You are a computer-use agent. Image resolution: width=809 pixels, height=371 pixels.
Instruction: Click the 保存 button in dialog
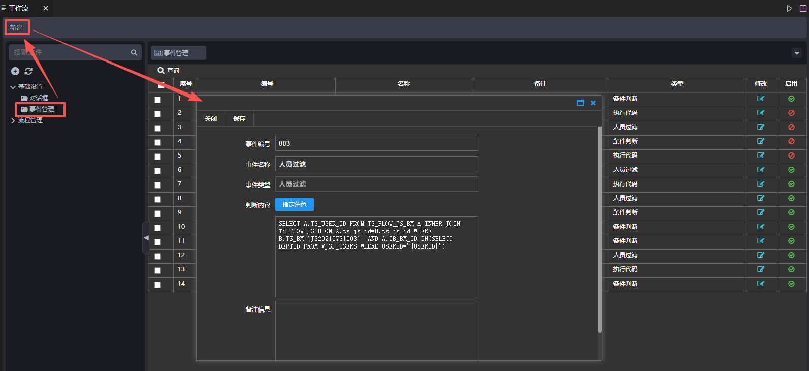pos(239,119)
